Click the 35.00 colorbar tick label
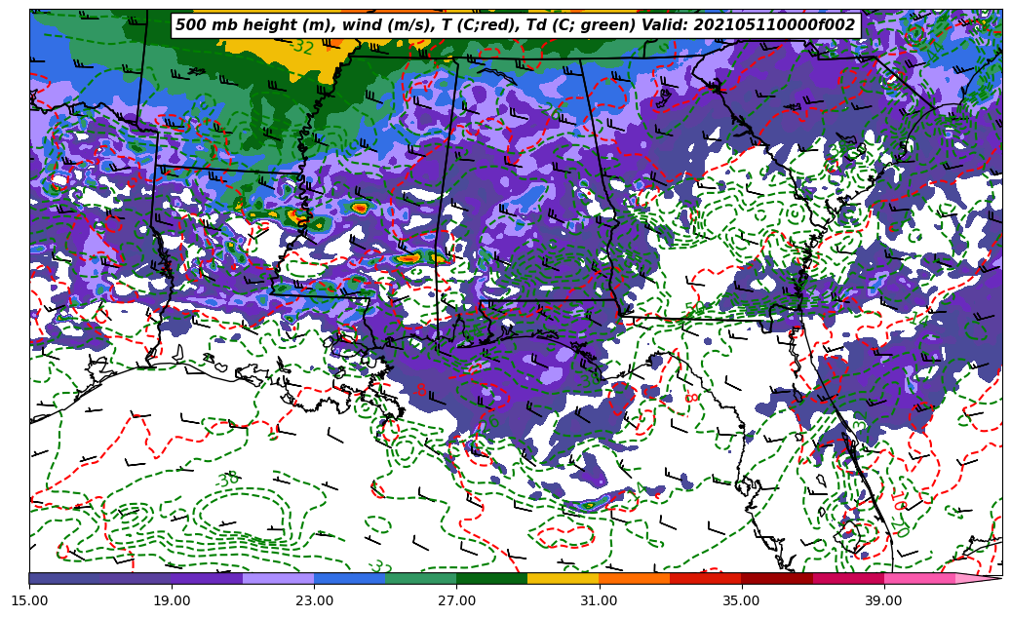Screen dimensions: 1011x617 pos(741,600)
